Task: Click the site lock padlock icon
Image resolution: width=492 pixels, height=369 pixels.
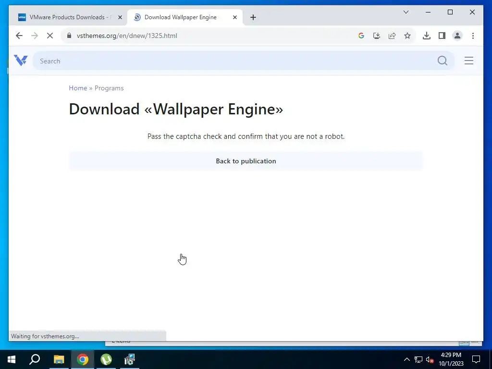Action: 69,36
